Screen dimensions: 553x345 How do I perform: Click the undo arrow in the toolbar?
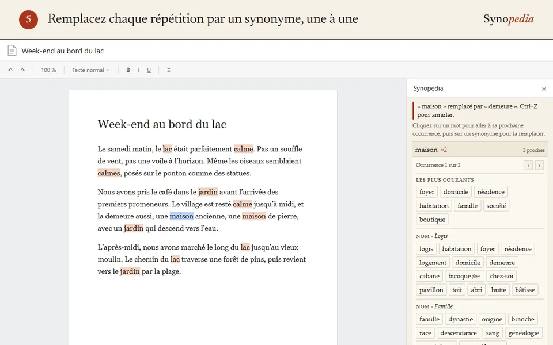click(10, 70)
